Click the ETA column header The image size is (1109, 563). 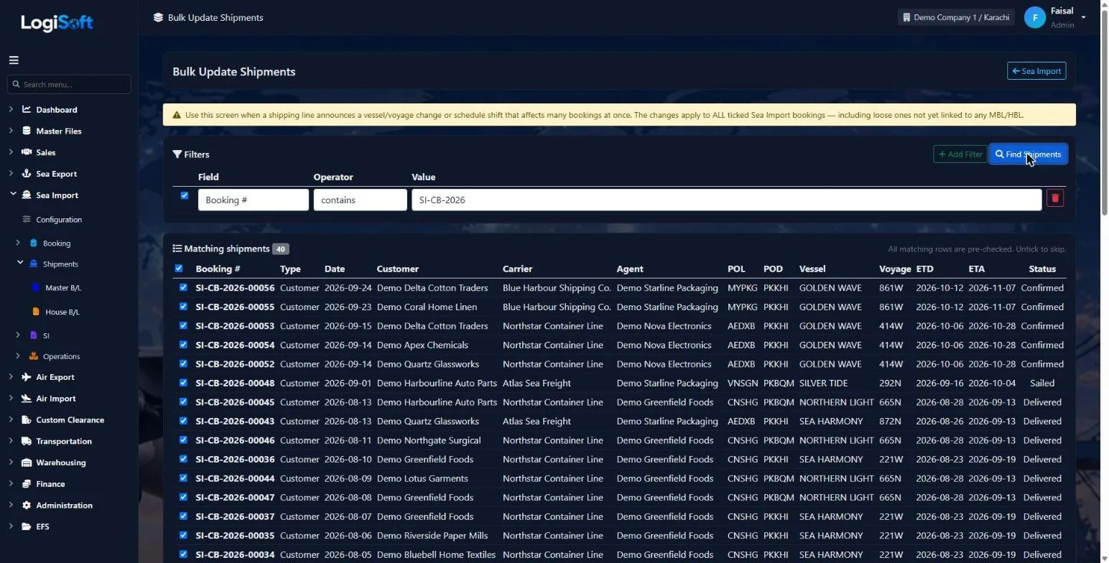coord(976,269)
